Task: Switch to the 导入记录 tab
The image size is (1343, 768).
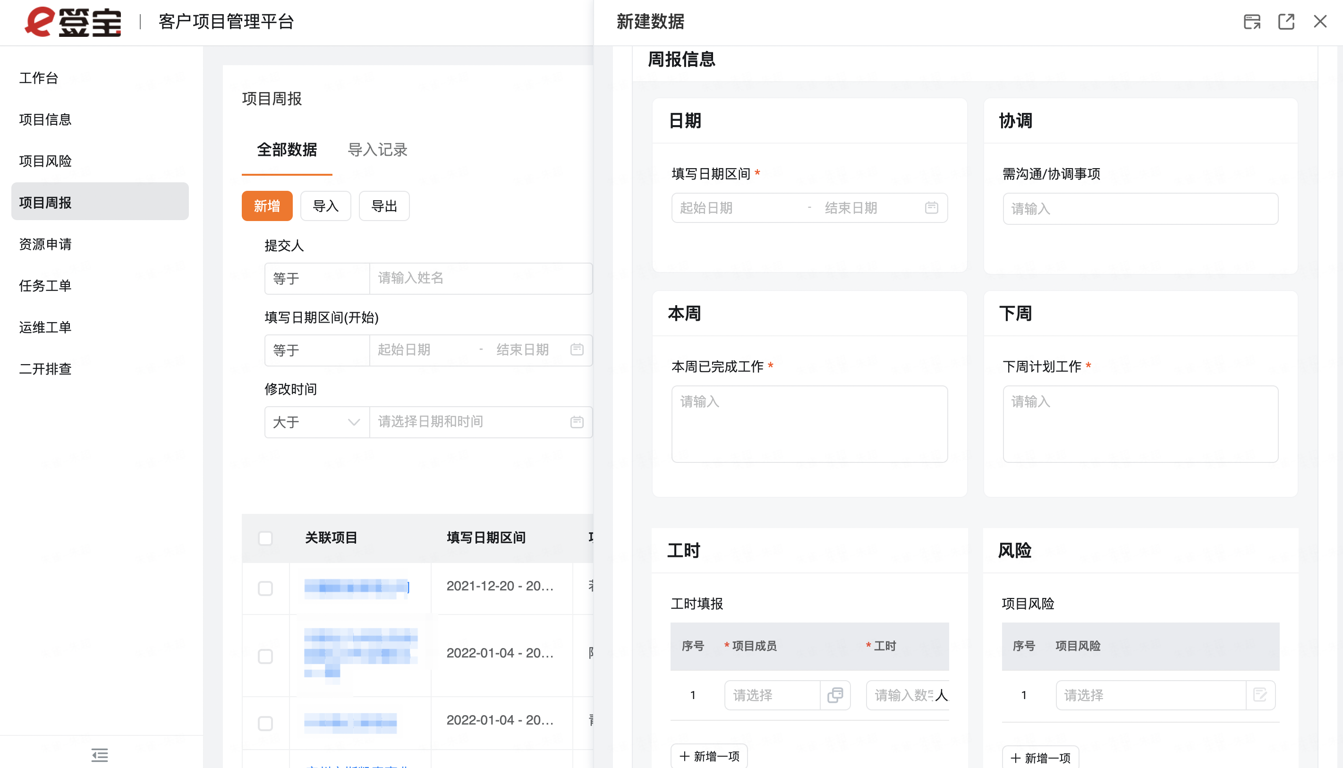Action: (377, 150)
